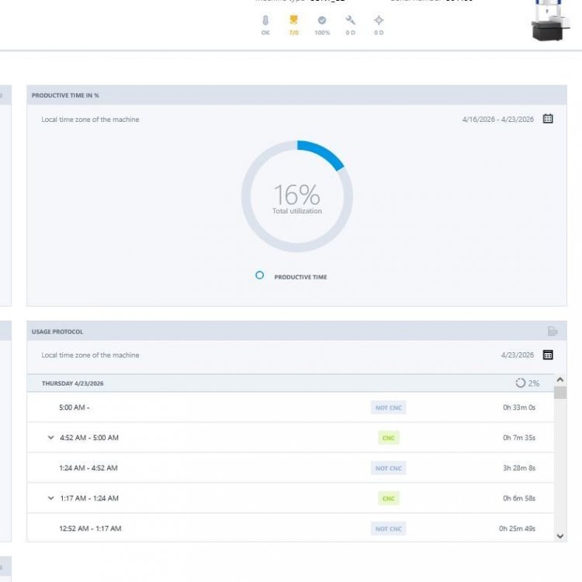Screen dimensions: 582x582
Task: Expand the 1:17 AM - 1:24 AM entry
Action: point(51,498)
